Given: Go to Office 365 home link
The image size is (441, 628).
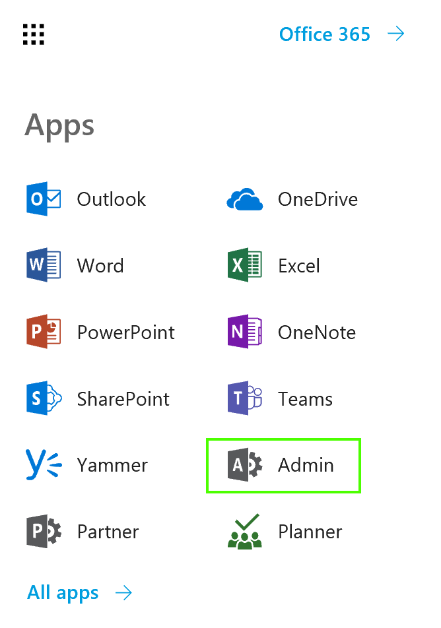Looking at the screenshot, I should (325, 34).
